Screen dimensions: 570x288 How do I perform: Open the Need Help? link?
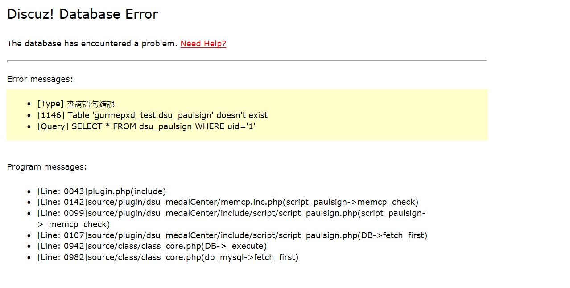(203, 44)
